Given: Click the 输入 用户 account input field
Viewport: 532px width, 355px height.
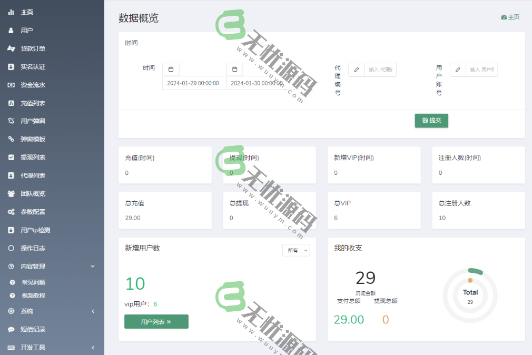Looking at the screenshot, I should [x=481, y=70].
